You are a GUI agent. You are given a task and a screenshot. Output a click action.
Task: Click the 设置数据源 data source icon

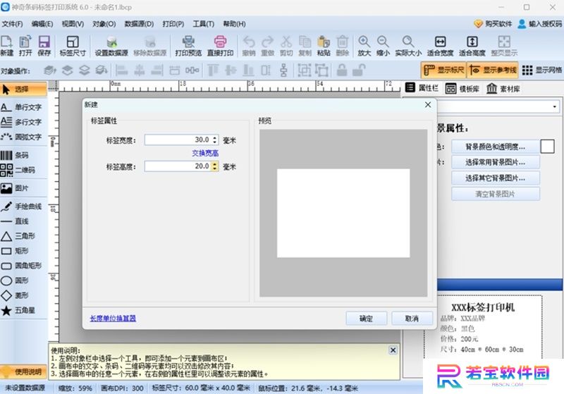[x=111, y=46]
